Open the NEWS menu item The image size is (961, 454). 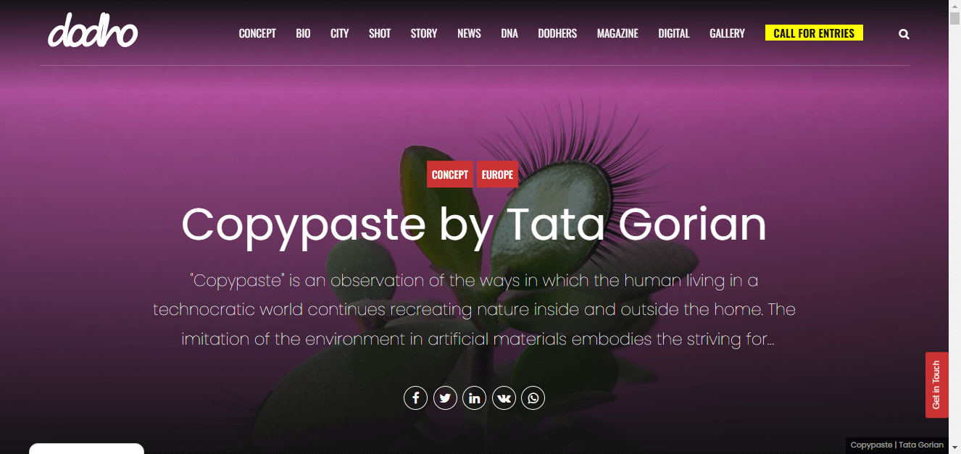pyautogui.click(x=469, y=33)
